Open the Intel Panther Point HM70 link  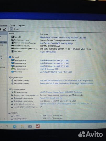(56, 43)
